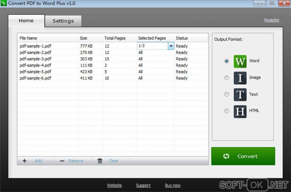Click the Image format I icon
This screenshot has height=192, width=291.
click(240, 78)
